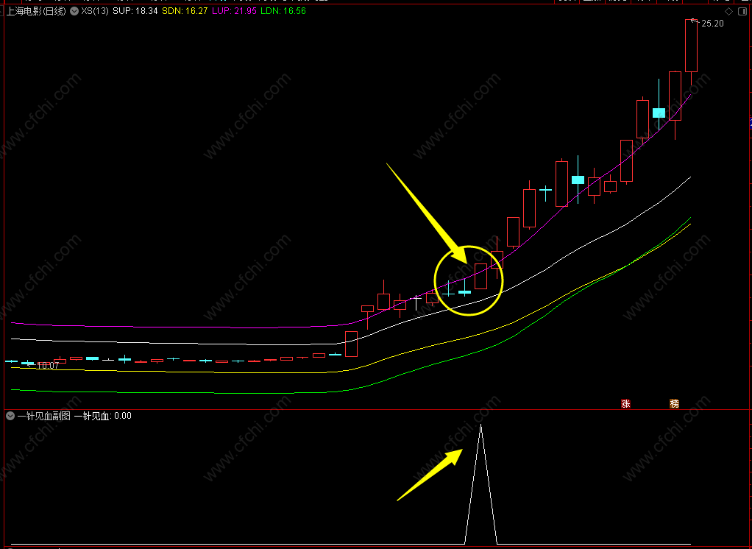Screen dimensions: 752x549
Task: Click the stock title 上海电影(日线)
Action: 36,11
